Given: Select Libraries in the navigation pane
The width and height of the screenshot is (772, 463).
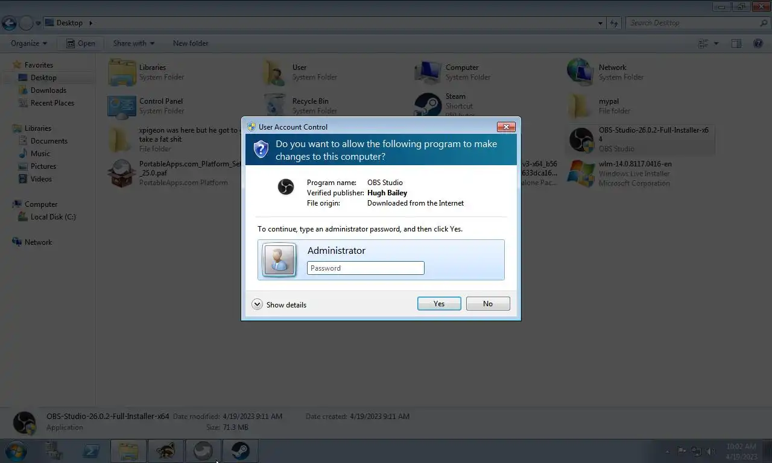Looking at the screenshot, I should pyautogui.click(x=38, y=128).
